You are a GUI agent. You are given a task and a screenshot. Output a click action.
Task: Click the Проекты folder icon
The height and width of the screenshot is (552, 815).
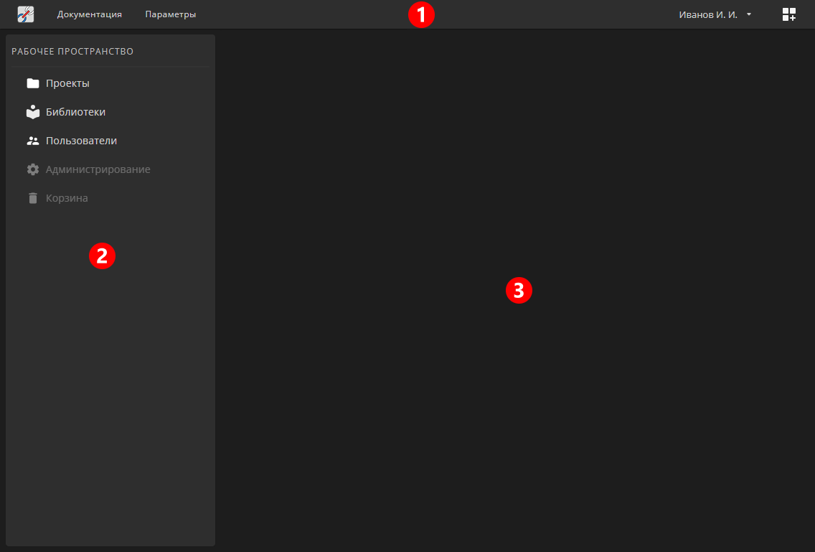click(33, 83)
